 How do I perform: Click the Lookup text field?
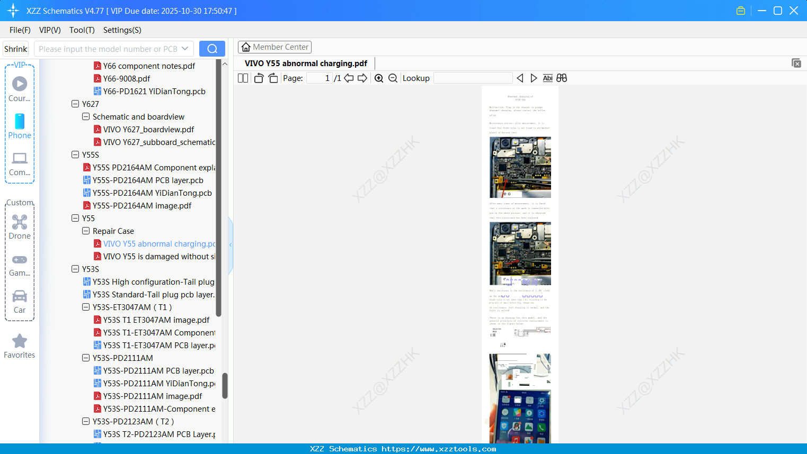(x=473, y=78)
